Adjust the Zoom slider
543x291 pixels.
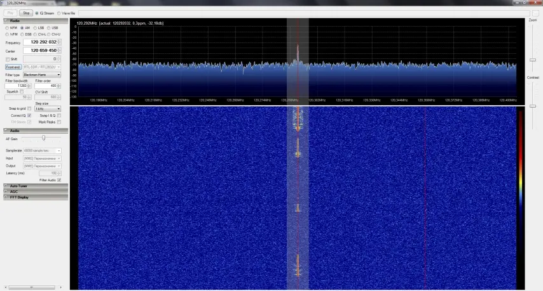coord(533,60)
